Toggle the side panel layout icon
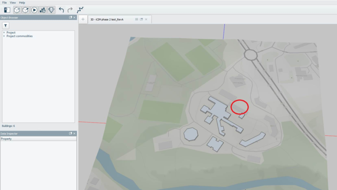This screenshot has width=337, height=190. [x=7, y=10]
